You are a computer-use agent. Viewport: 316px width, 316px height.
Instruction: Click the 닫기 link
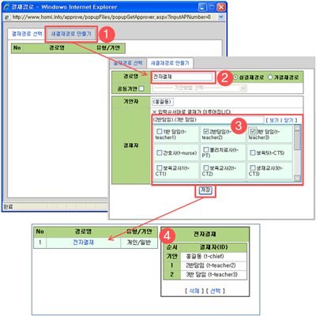[x=288, y=120]
